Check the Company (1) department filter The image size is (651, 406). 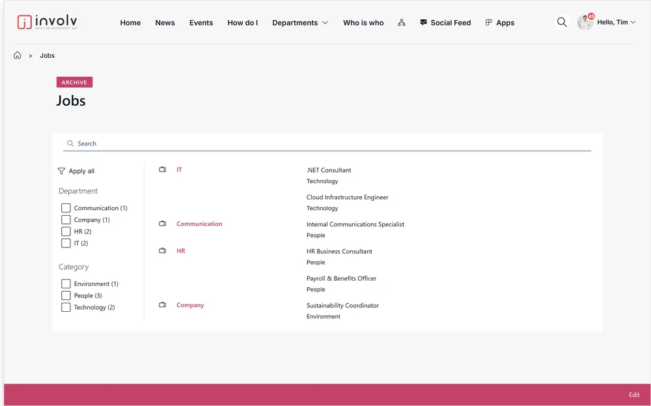coord(66,220)
